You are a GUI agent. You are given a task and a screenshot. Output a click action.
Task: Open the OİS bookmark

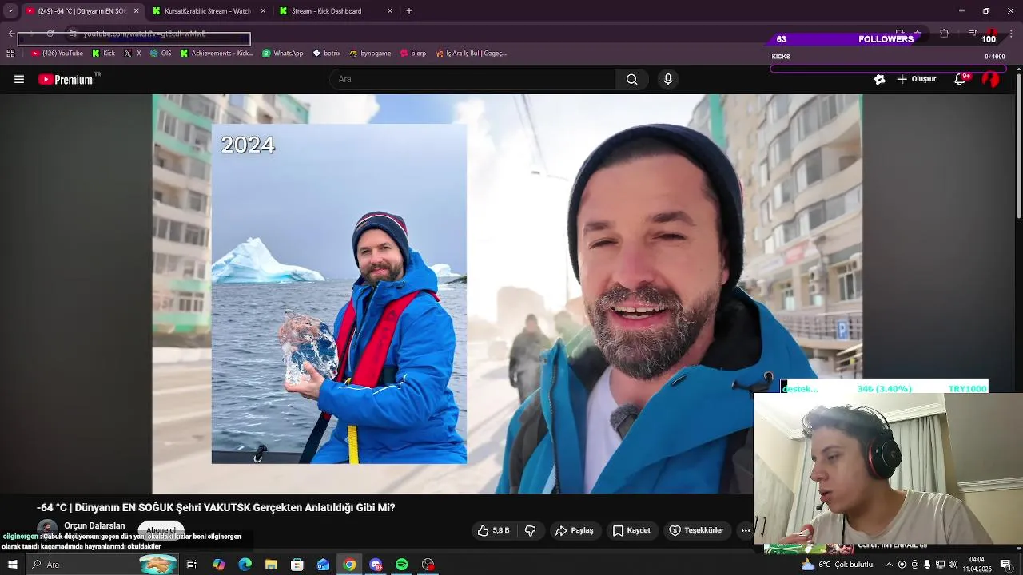coord(161,54)
